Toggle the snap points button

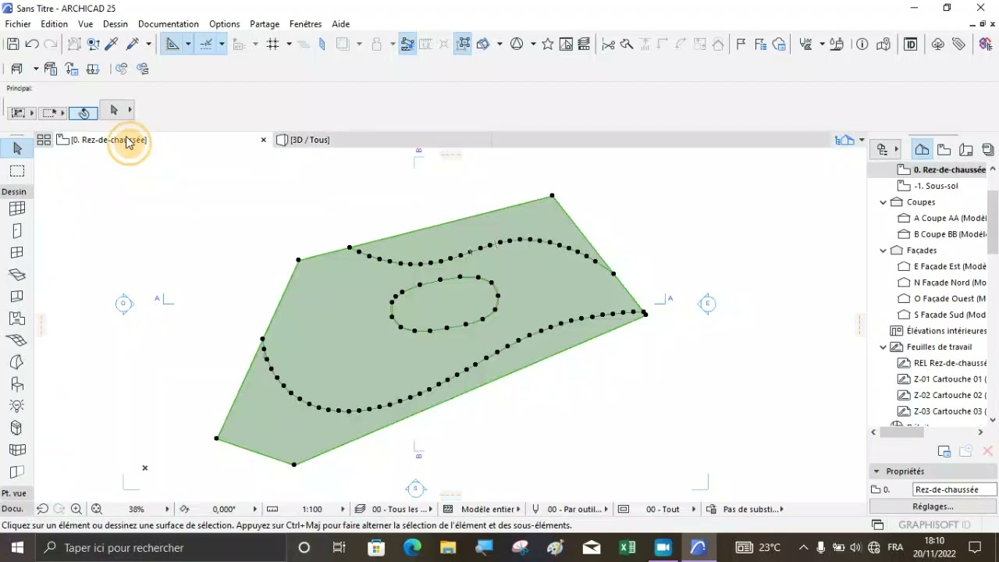pos(206,44)
